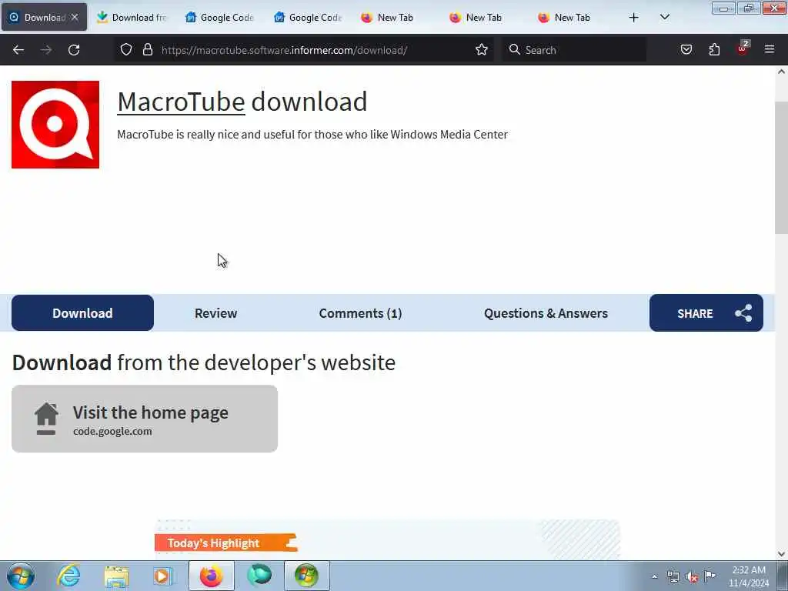Viewport: 788px width, 591px height.
Task: Switch to the second Google Code tab
Action: pos(309,18)
